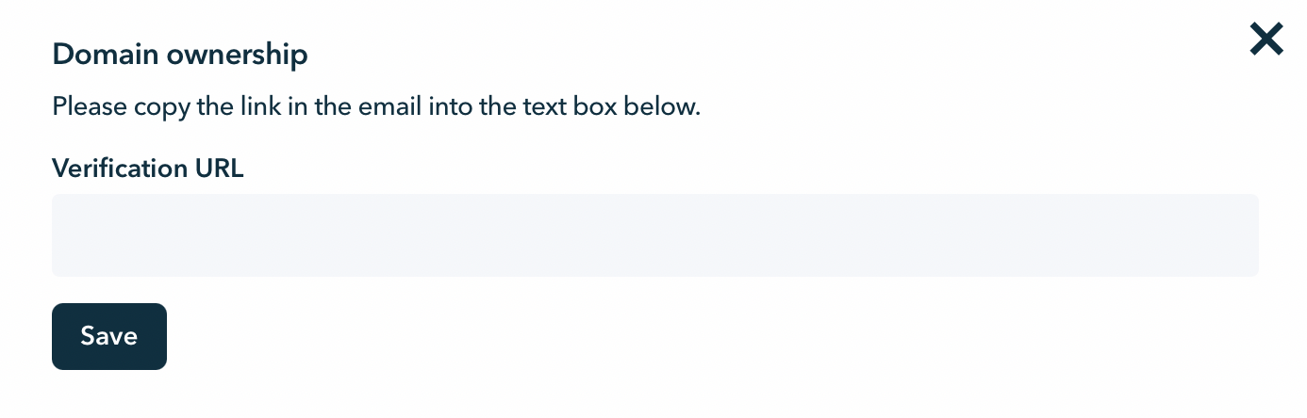Click the word "Verification" in the label
Image resolution: width=1307 pixels, height=418 pixels.
click(120, 169)
